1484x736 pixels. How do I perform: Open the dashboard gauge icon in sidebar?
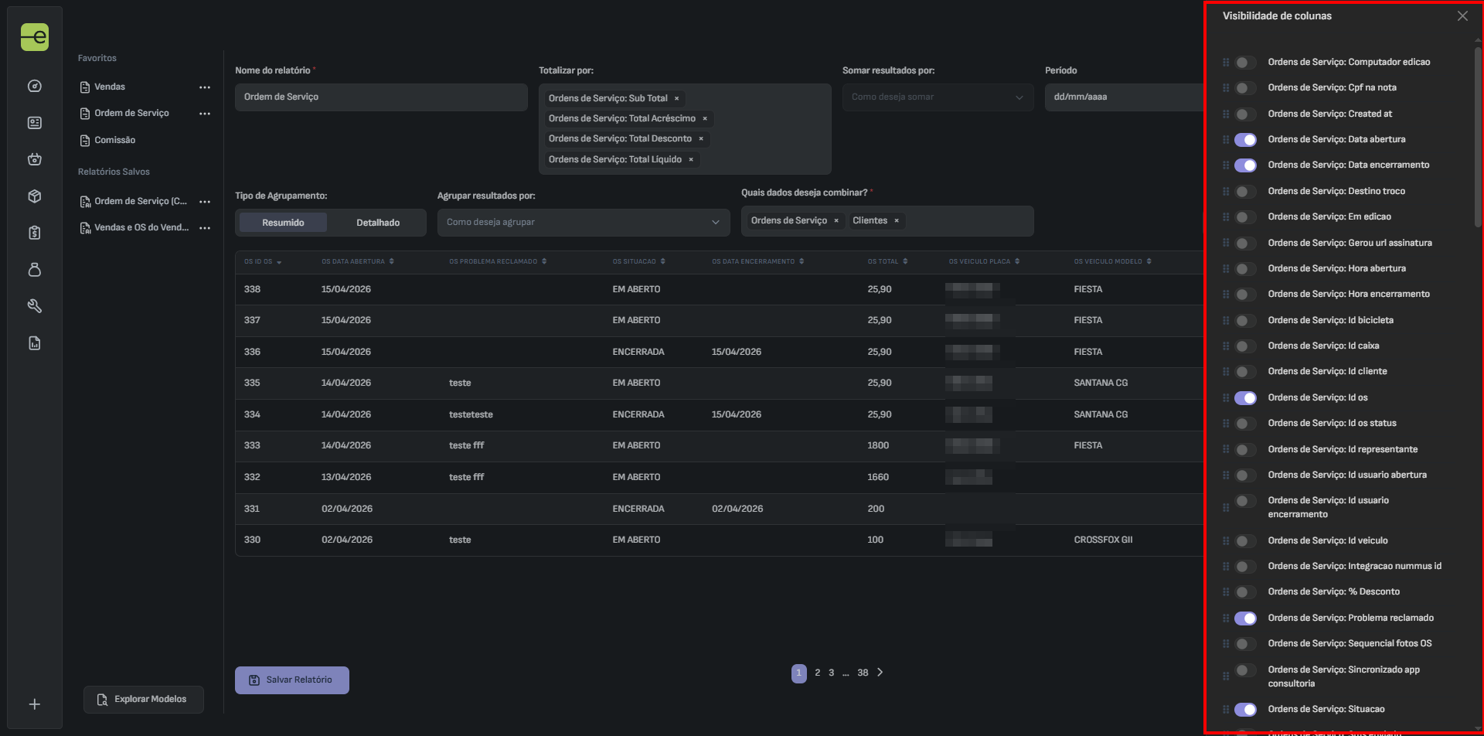click(x=35, y=86)
